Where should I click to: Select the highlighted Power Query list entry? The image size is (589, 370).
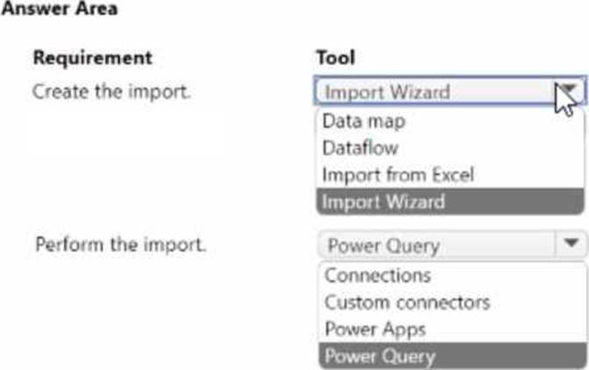380,356
